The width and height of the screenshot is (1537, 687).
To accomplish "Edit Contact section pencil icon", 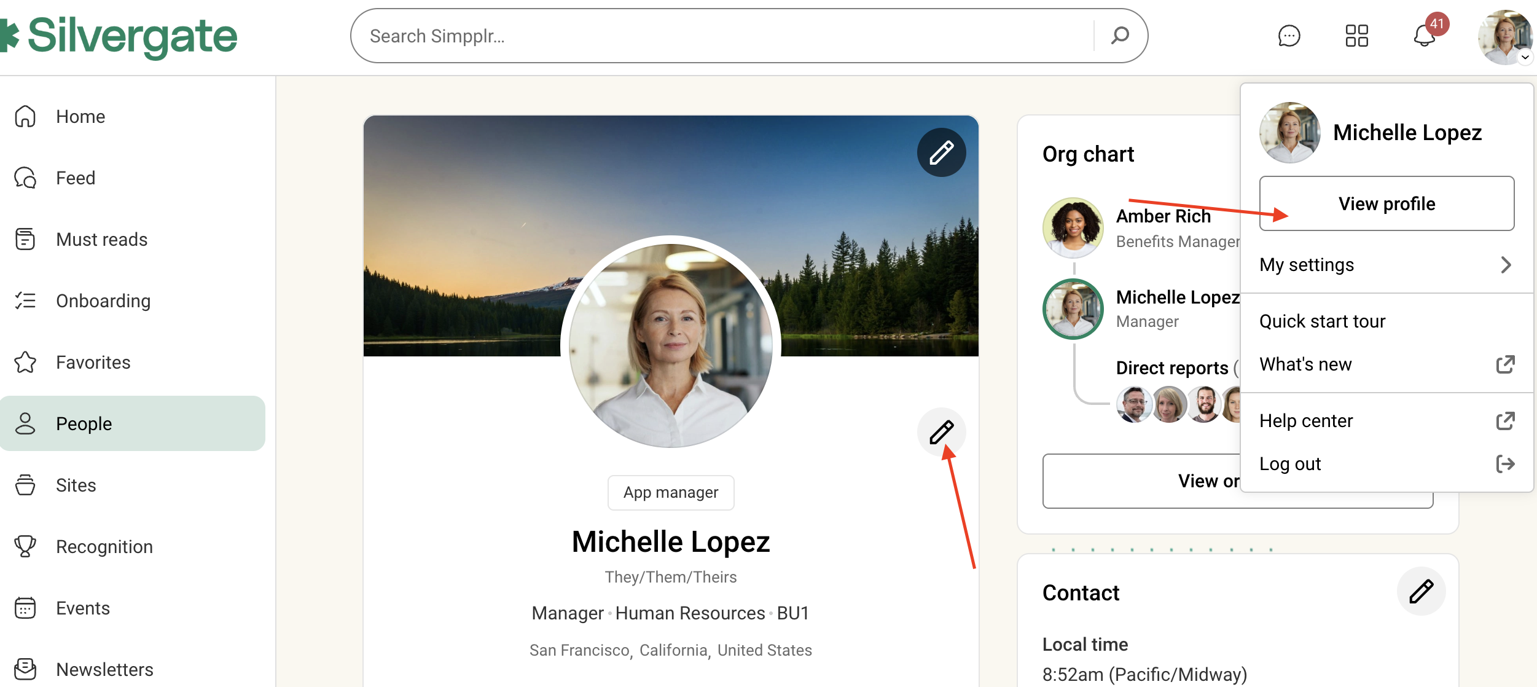I will (x=1421, y=591).
